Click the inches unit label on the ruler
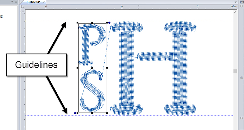 [233, 6]
